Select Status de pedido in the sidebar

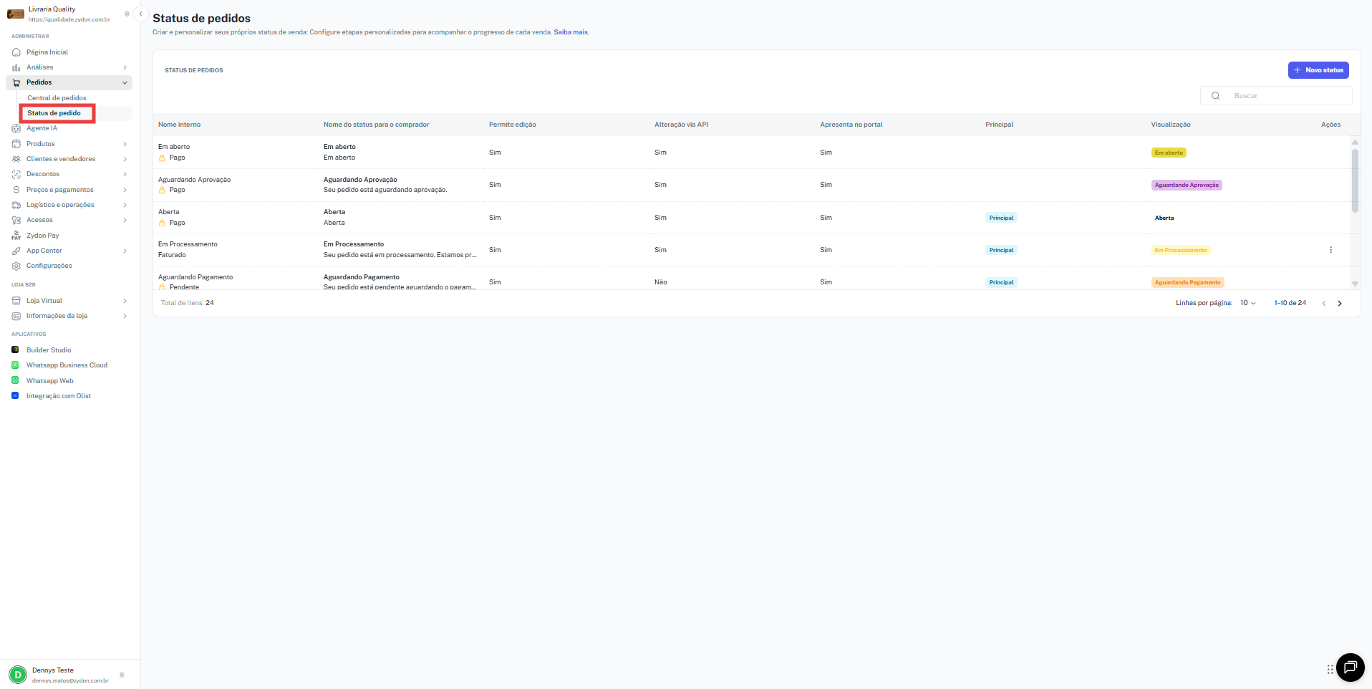pos(54,113)
